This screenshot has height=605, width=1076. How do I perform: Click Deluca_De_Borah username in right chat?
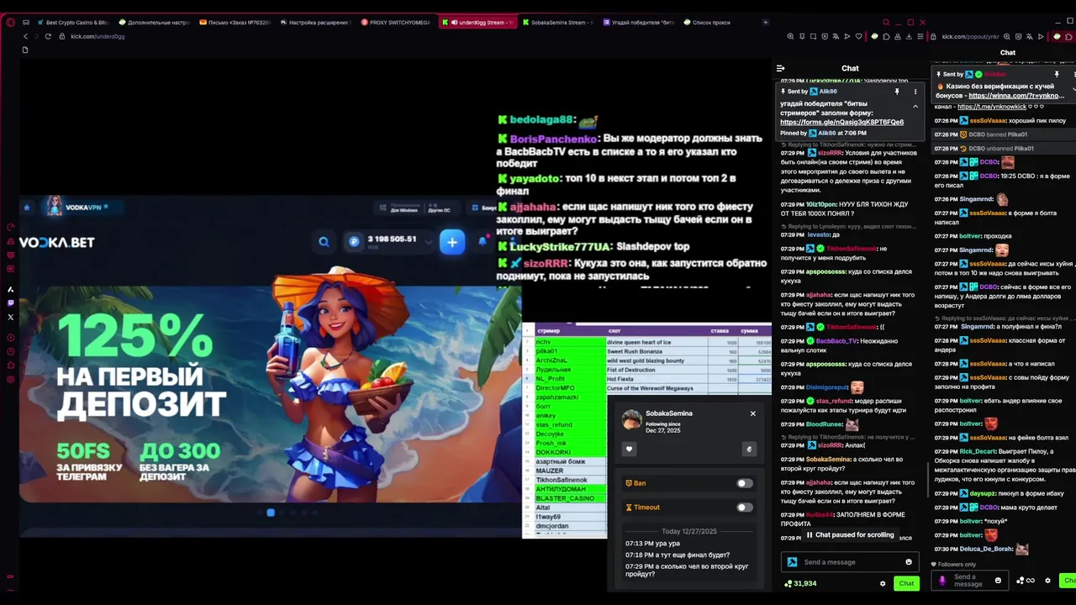(x=986, y=549)
